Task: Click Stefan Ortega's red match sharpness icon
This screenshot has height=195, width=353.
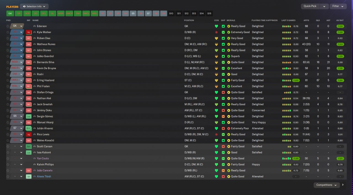Action: pos(223,92)
